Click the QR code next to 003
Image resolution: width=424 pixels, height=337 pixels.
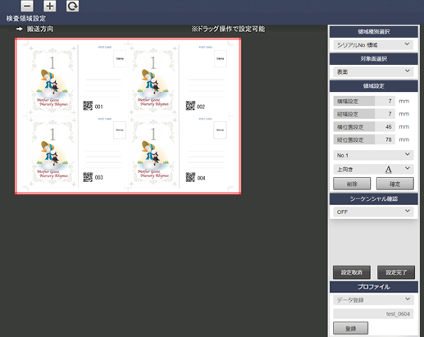pos(88,177)
